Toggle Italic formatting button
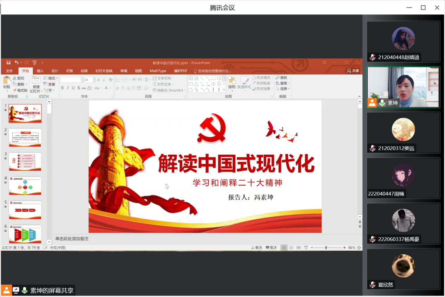The image size is (445, 297). pos(68,88)
